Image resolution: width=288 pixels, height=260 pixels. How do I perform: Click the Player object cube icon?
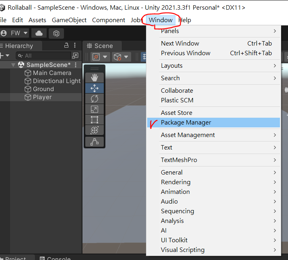[x=28, y=97]
